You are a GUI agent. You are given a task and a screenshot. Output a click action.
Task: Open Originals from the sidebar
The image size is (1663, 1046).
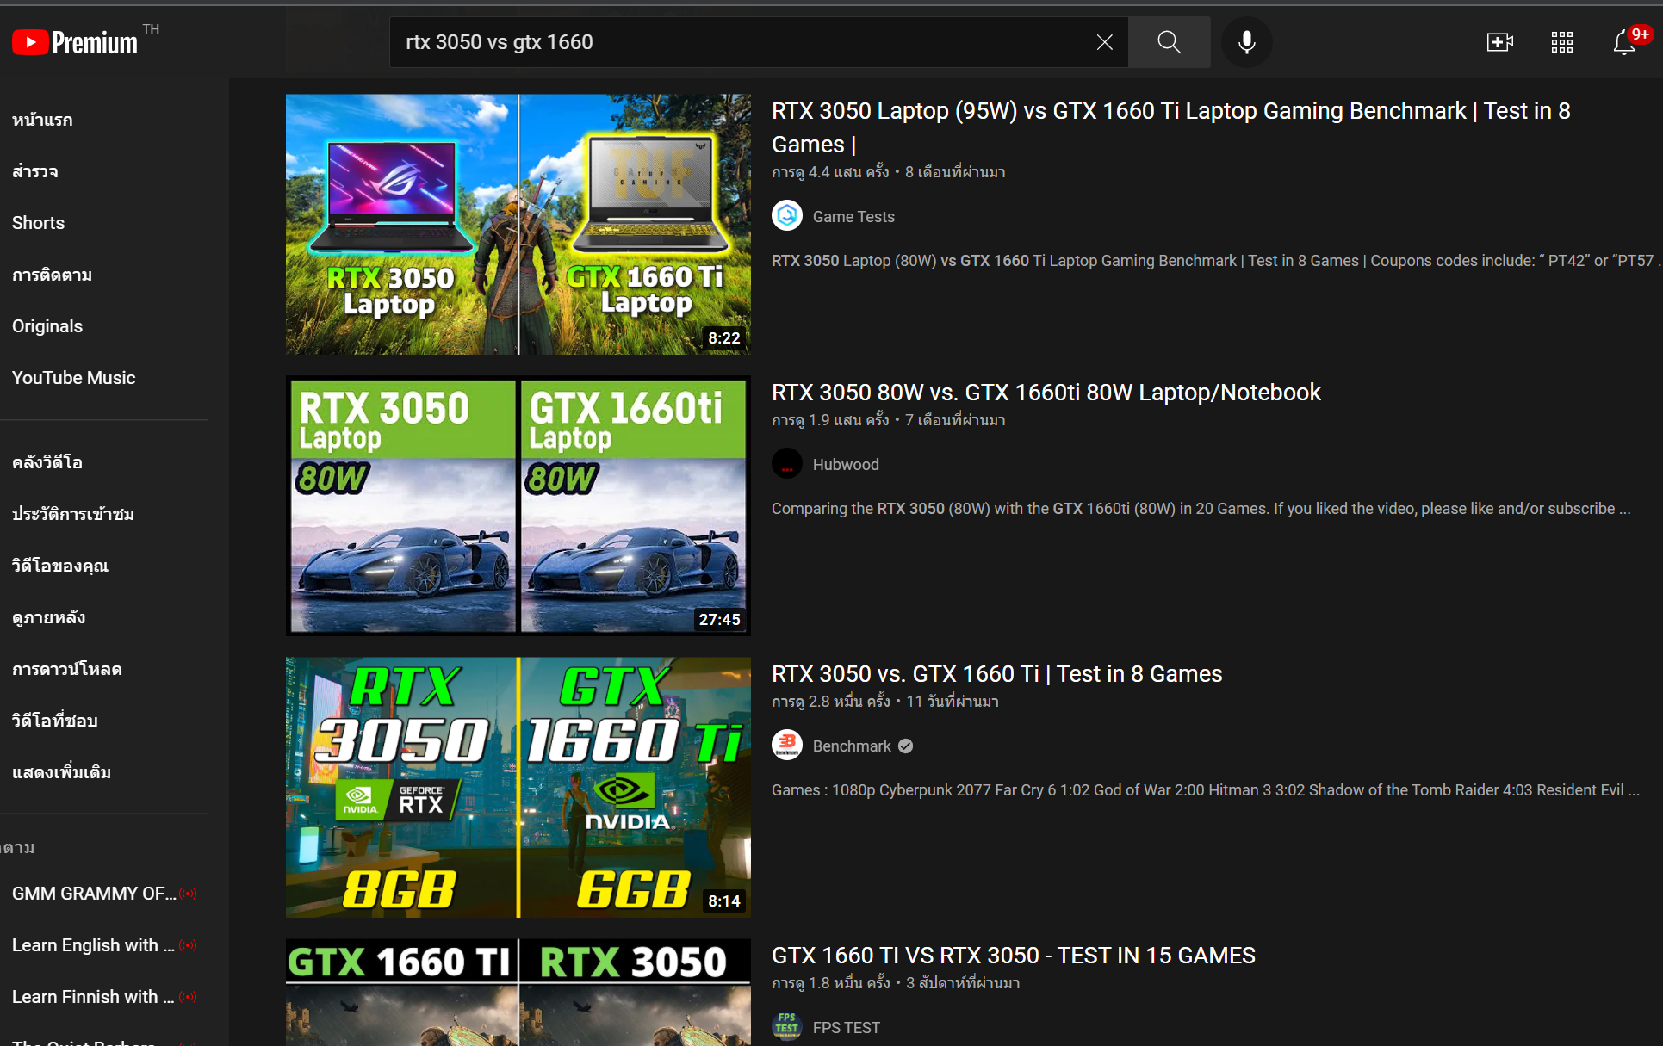point(47,326)
